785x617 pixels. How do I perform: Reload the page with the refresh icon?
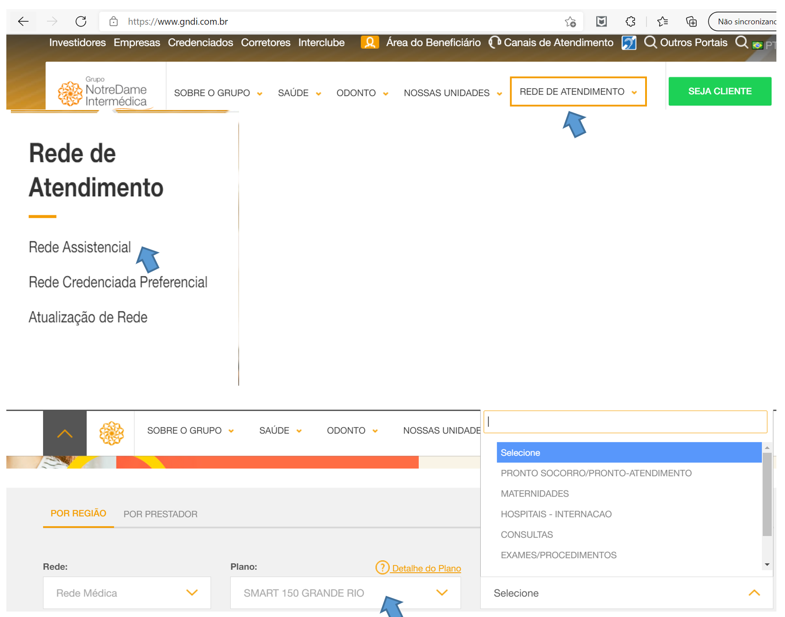point(81,21)
